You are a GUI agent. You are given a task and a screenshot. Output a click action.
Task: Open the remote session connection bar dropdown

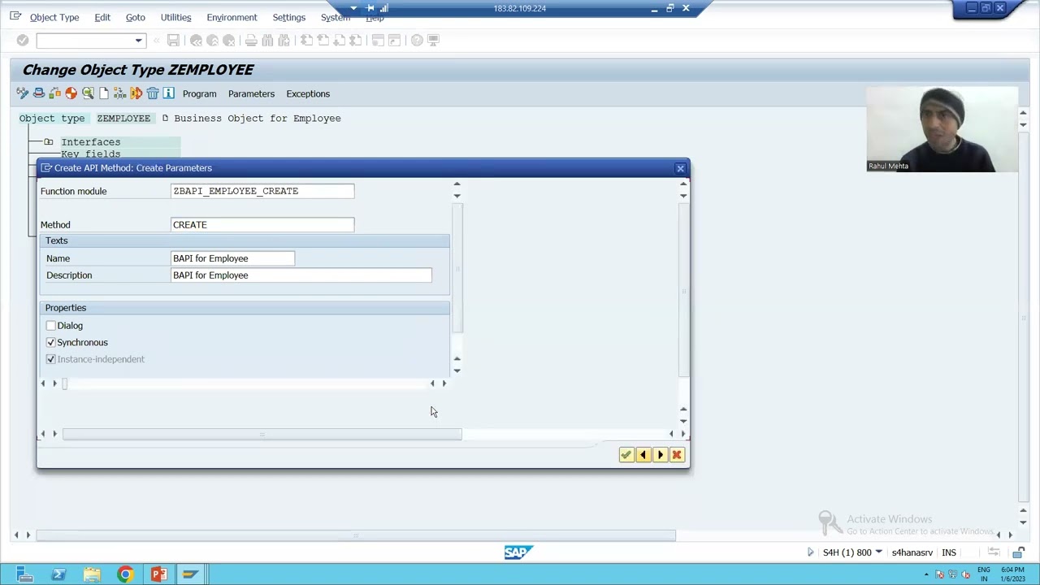point(353,8)
